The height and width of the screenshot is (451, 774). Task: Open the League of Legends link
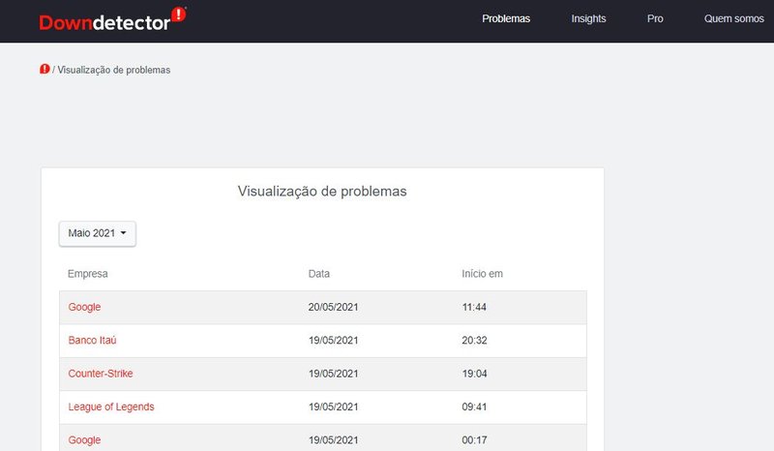click(x=111, y=406)
